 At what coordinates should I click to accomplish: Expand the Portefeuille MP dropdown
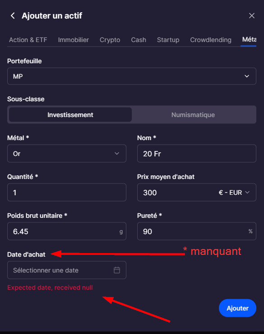pyautogui.click(x=132, y=76)
